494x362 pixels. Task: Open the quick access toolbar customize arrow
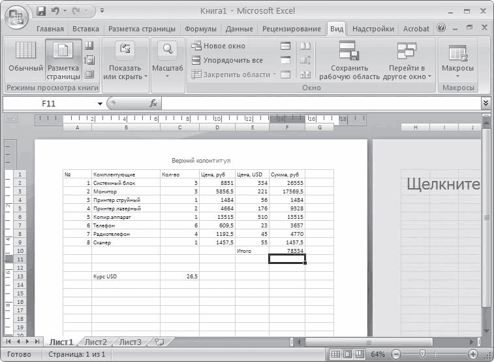[x=102, y=10]
